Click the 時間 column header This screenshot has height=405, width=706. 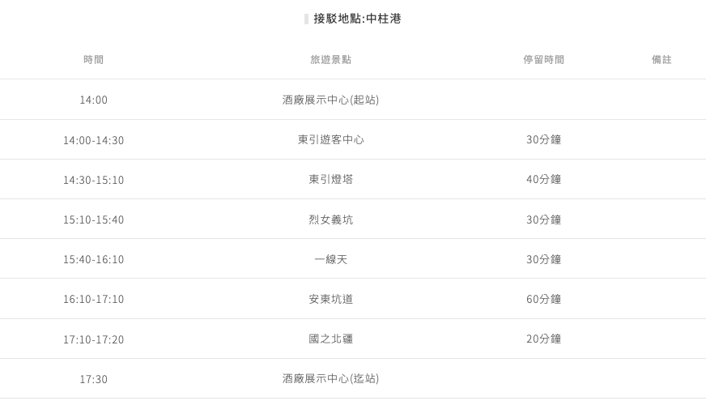coord(93,60)
